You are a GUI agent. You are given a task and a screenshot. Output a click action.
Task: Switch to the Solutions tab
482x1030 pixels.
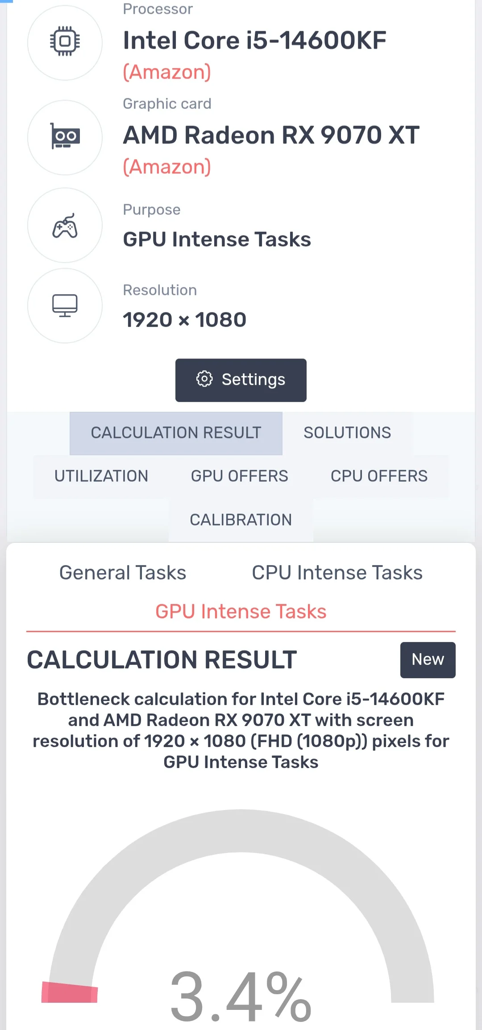pos(347,433)
